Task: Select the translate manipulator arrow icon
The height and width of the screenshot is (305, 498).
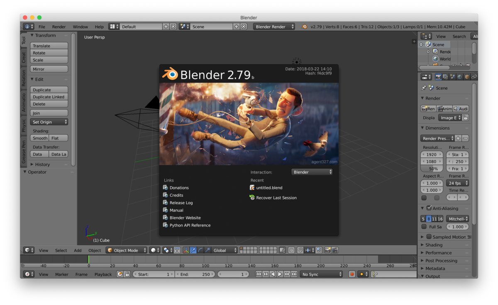Action: coord(193,250)
